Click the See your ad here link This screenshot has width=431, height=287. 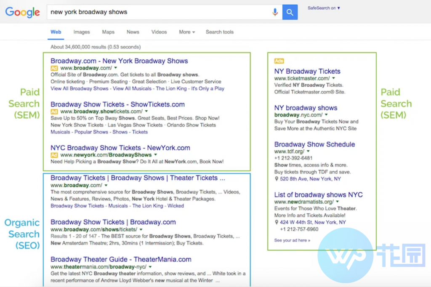tap(292, 240)
